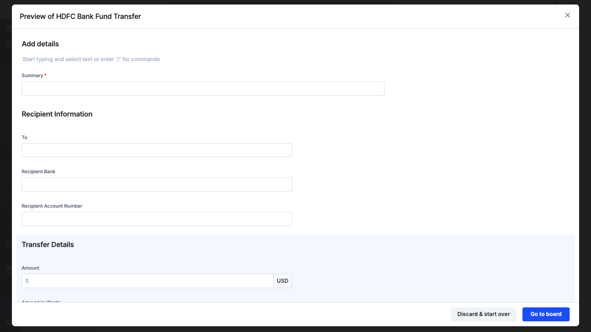Click the Summary field label
This screenshot has width=591, height=332.
click(32, 76)
